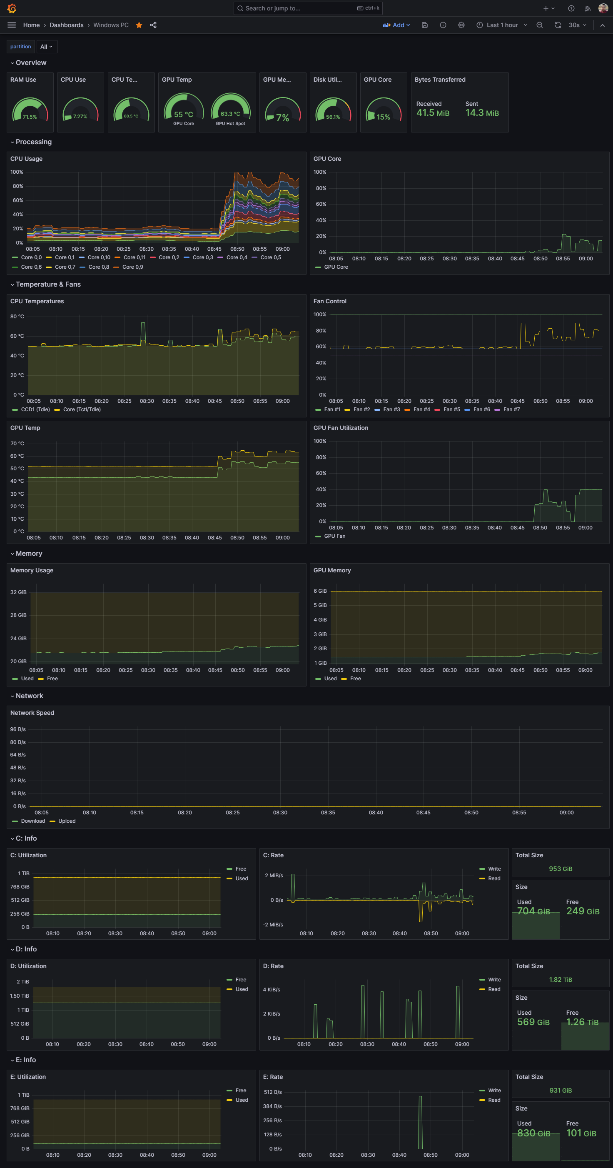Click the share dashboard icon
The image size is (613, 1168).
153,25
